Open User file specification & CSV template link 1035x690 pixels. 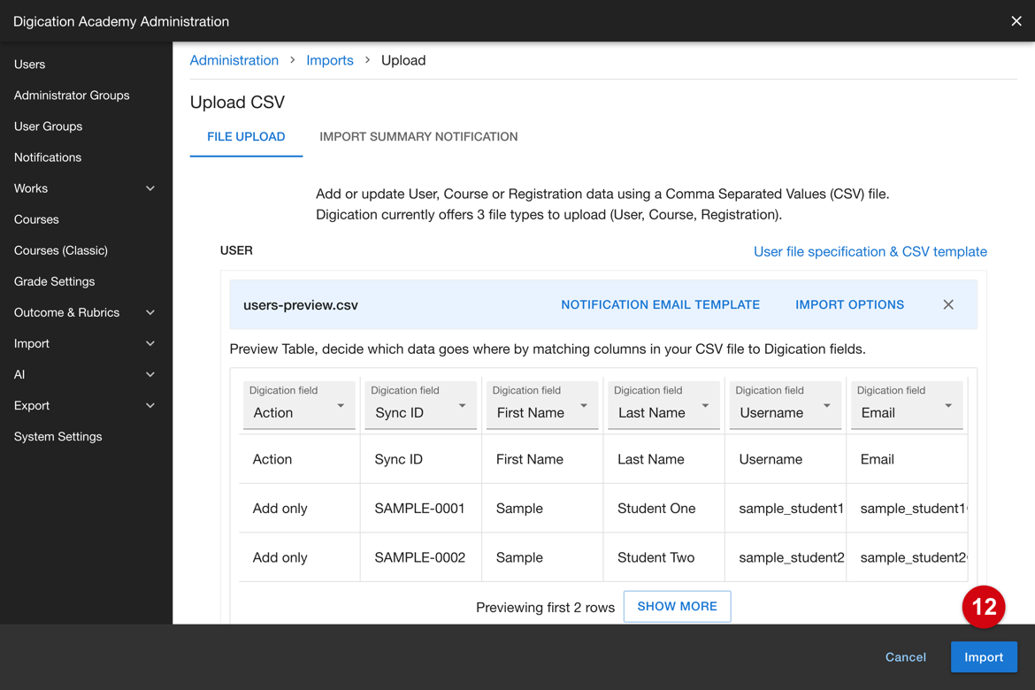(x=870, y=251)
